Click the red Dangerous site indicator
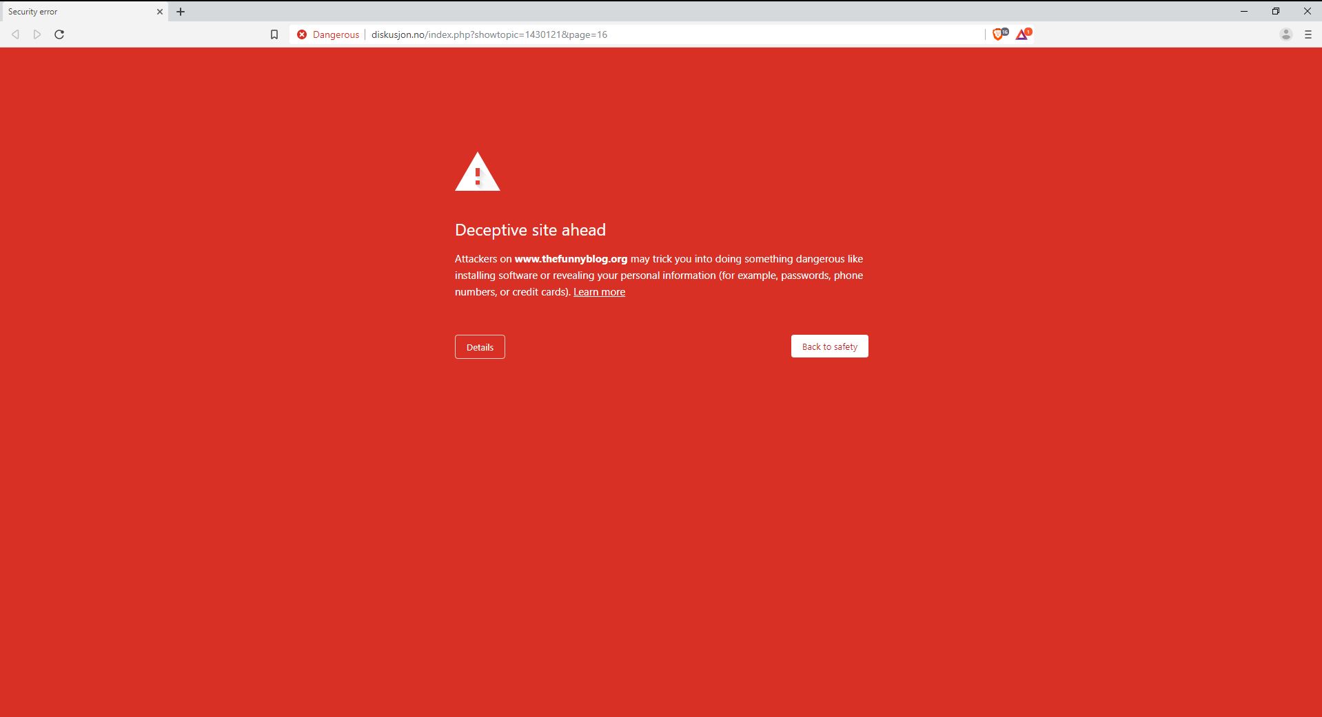Viewport: 1322px width, 717px height. [x=328, y=34]
